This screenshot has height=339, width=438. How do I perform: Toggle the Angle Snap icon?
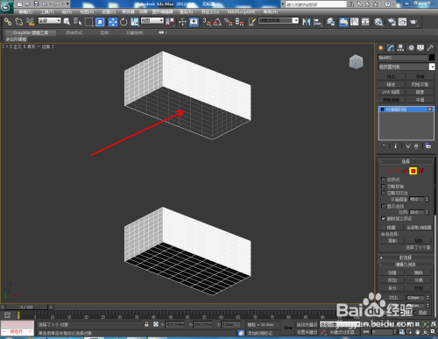coord(217,22)
